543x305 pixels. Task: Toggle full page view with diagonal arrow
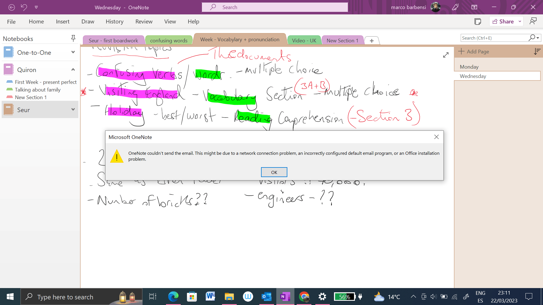[x=446, y=55]
